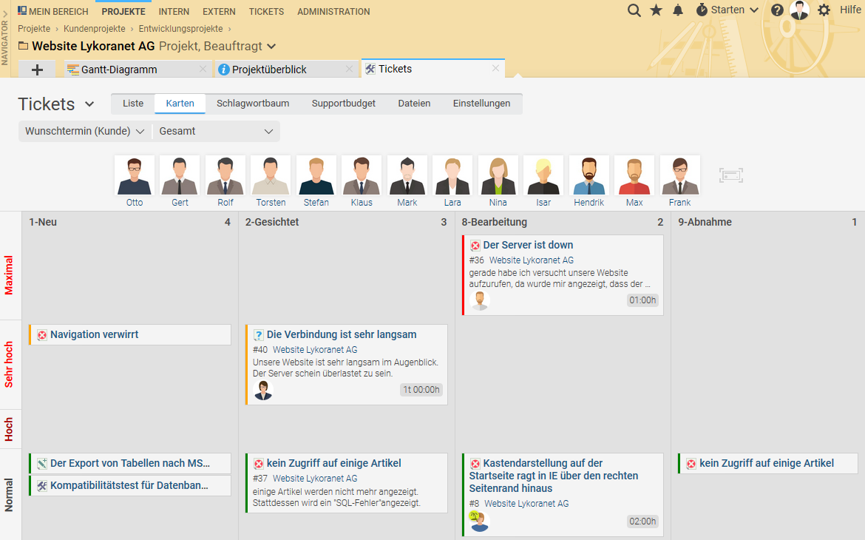Click the help question mark icon
This screenshot has width=865, height=540.
[777, 10]
